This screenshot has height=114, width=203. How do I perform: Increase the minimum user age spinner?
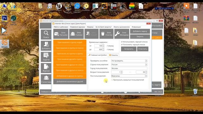(x=121, y=72)
